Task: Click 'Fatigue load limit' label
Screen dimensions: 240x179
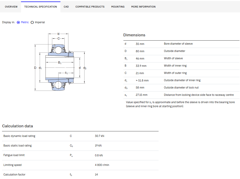Action: (x=14, y=155)
